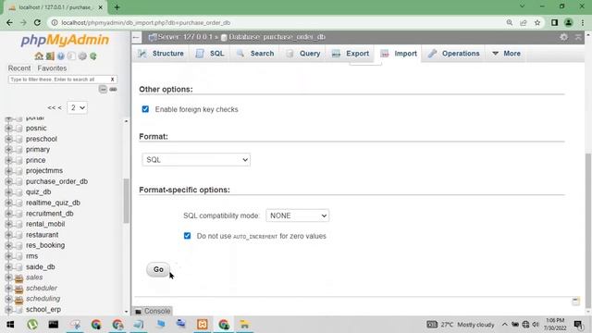
Task: Open the More tab dropdown
Action: 506,54
